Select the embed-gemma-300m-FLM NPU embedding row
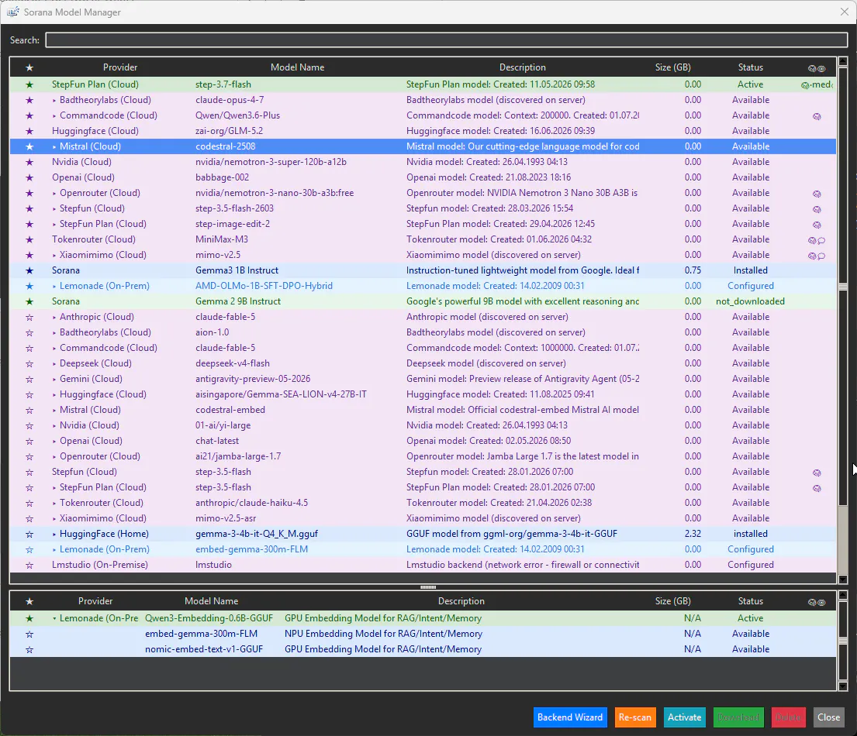This screenshot has height=736, width=857. click(x=423, y=634)
